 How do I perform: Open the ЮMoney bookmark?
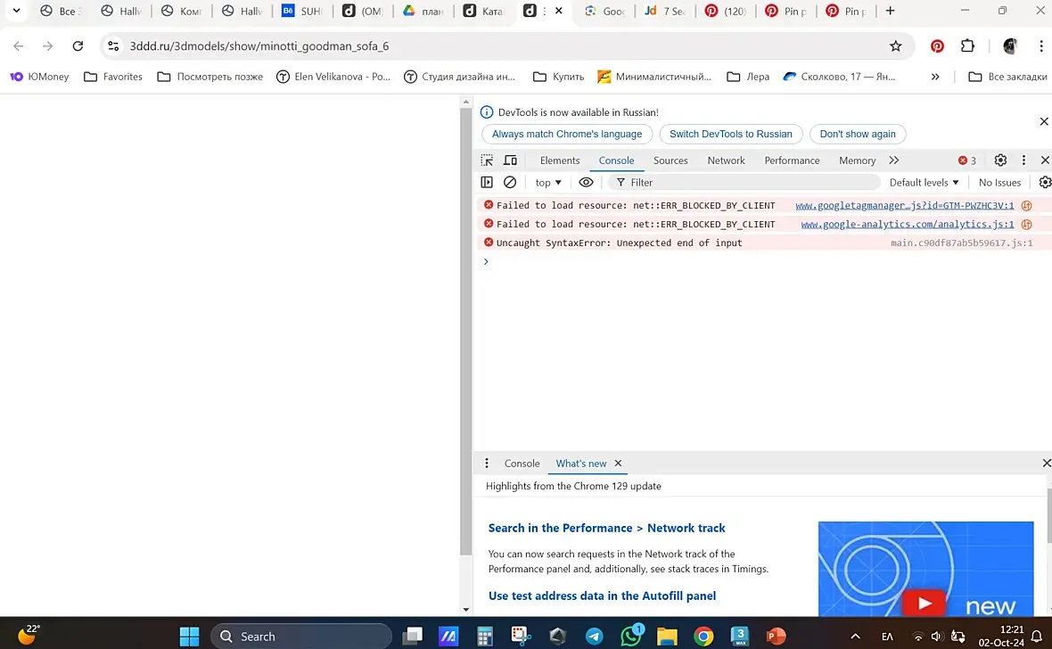tap(39, 77)
